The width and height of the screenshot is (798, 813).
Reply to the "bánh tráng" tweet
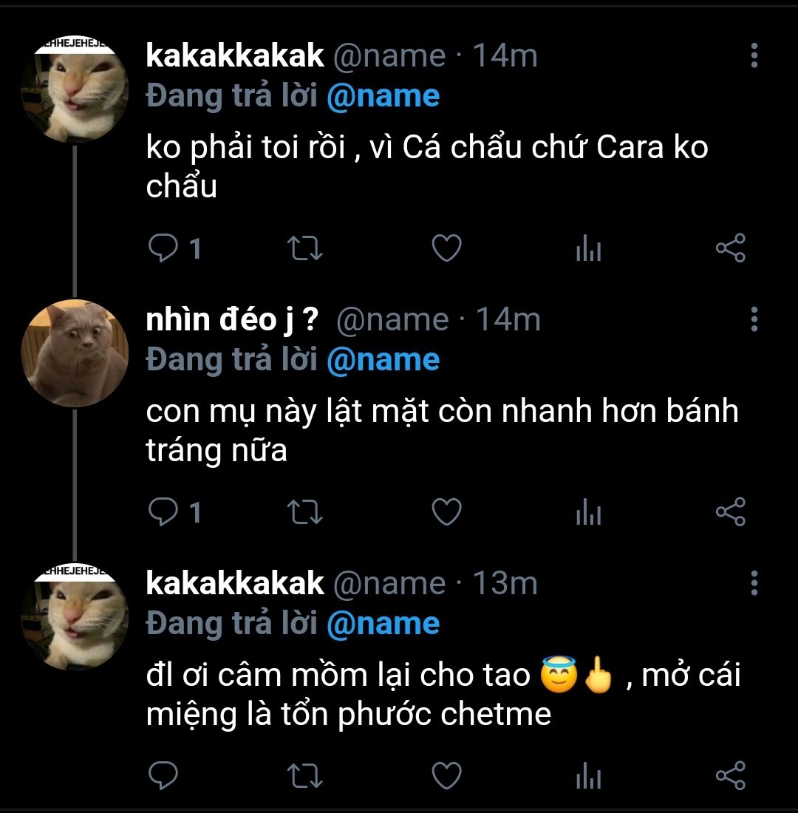[163, 512]
